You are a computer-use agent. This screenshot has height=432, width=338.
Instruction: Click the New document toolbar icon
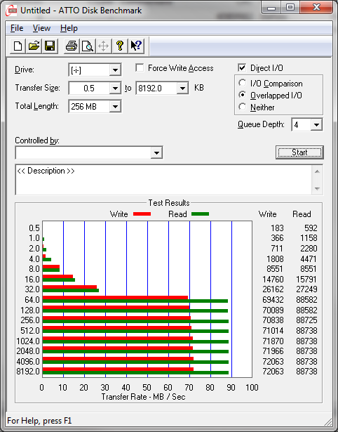pyautogui.click(x=18, y=46)
